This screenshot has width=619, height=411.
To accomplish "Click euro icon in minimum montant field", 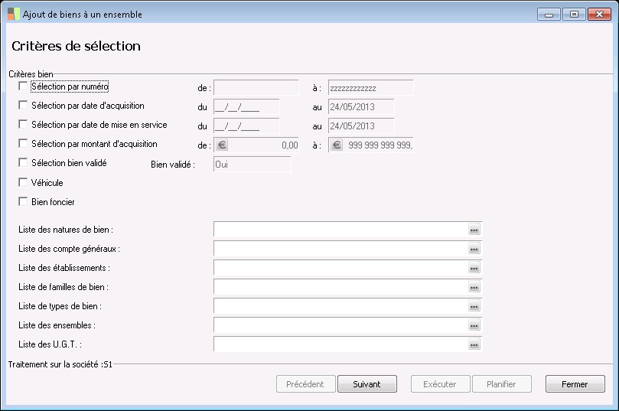I will pyautogui.click(x=222, y=145).
